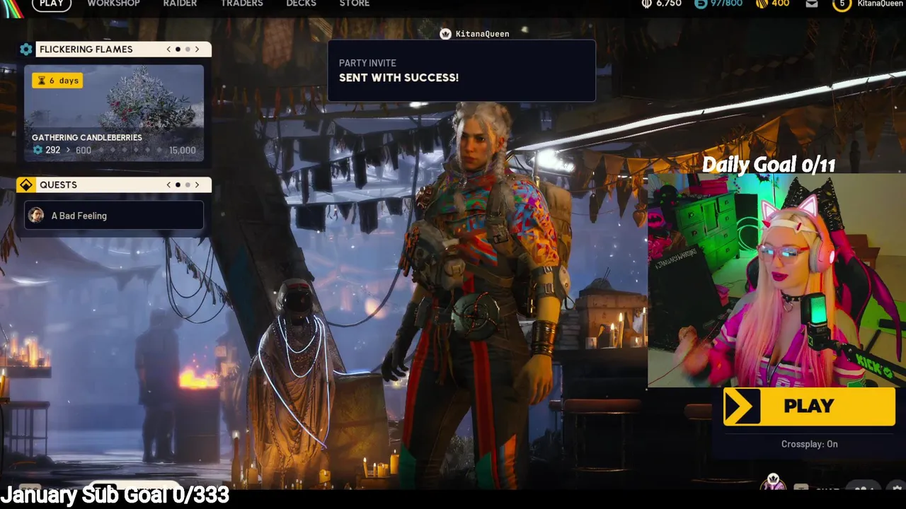Click the FLICKERING FLAMES header title
The image size is (906, 509).
(x=86, y=49)
